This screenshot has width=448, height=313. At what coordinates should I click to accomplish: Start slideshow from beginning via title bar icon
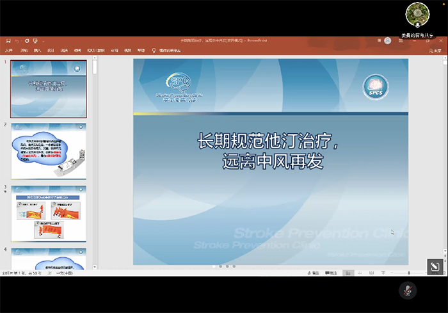pos(35,40)
